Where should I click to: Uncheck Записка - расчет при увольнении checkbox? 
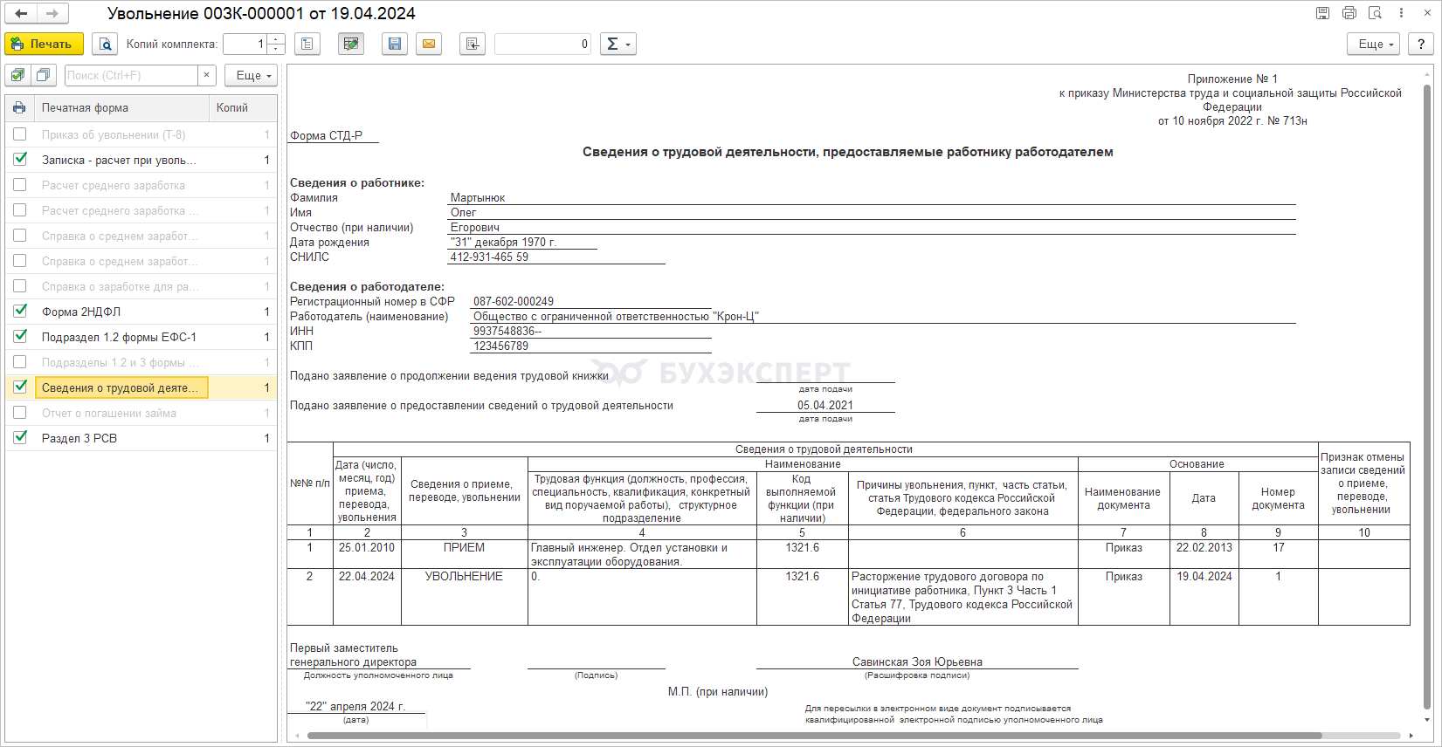pos(20,160)
